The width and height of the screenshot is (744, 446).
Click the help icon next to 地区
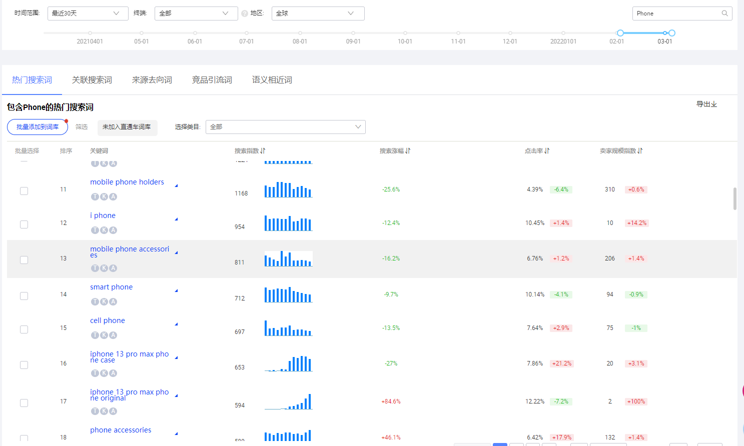point(245,13)
